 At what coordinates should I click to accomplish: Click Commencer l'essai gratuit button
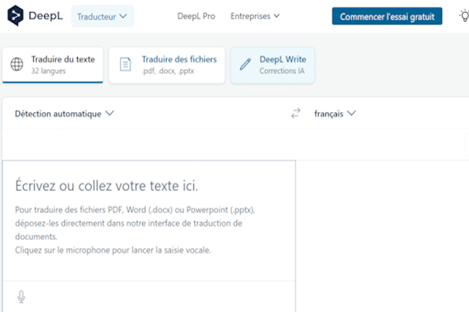click(x=387, y=16)
